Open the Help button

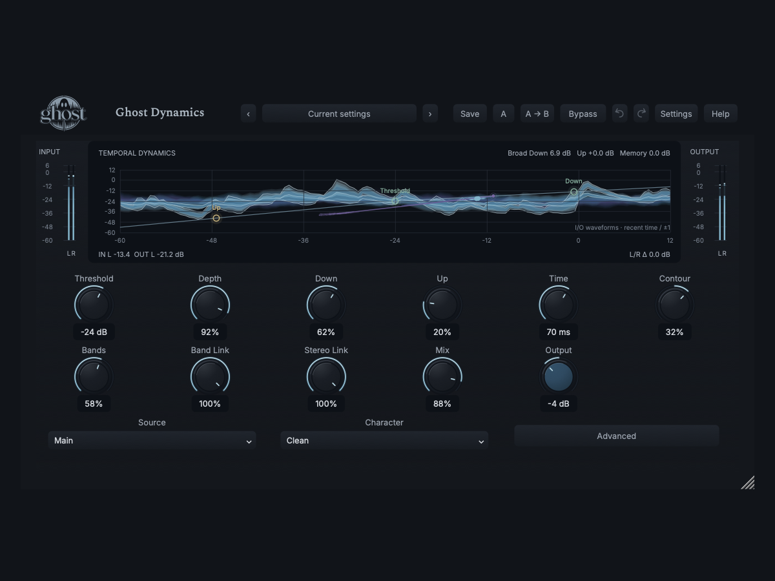click(x=721, y=114)
